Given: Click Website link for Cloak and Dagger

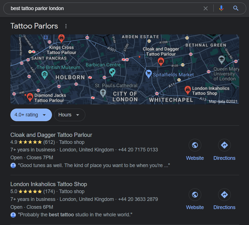Looking at the screenshot, I should (195, 158).
